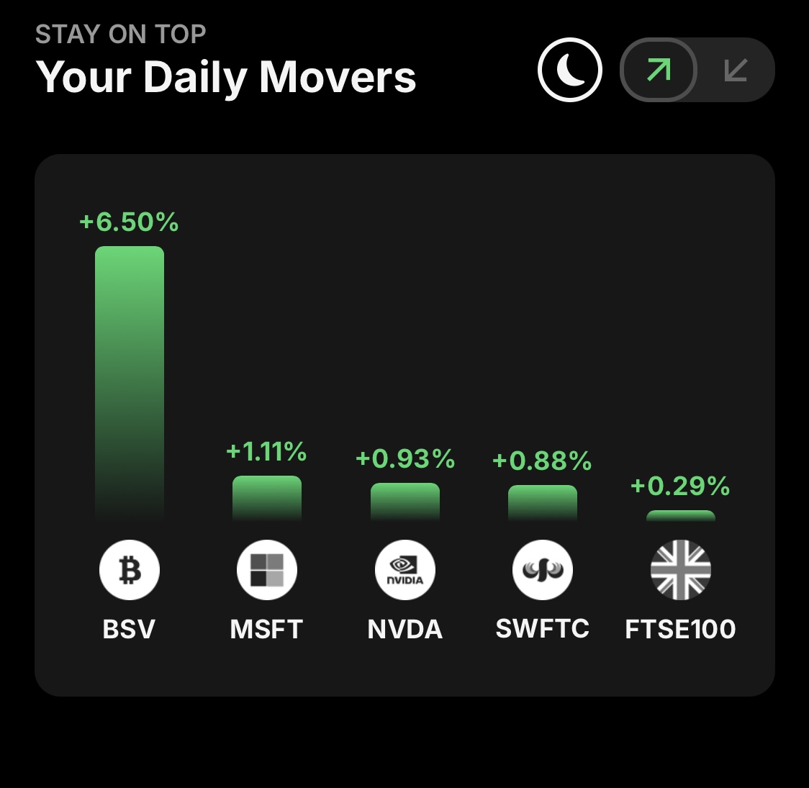Click the +1.11% change value
Viewport: 809px width, 788px height.
tap(266, 452)
